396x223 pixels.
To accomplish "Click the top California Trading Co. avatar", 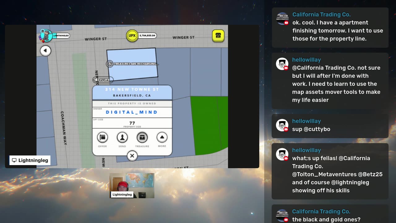I will click(x=282, y=19).
